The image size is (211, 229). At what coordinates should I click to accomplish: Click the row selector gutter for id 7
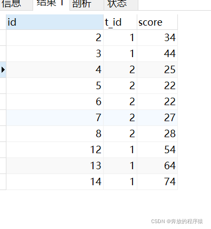(3, 117)
